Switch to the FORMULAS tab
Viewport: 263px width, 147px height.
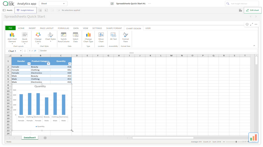(x=63, y=28)
